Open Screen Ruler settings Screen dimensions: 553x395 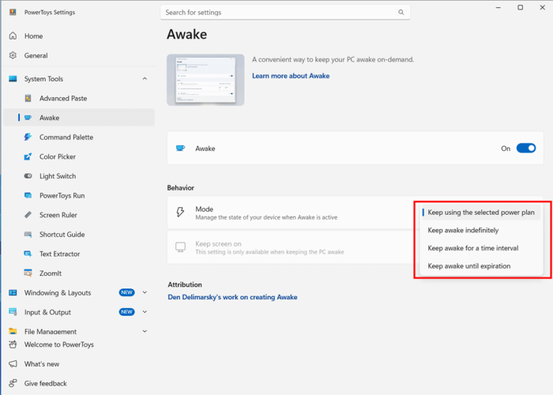[79, 215]
